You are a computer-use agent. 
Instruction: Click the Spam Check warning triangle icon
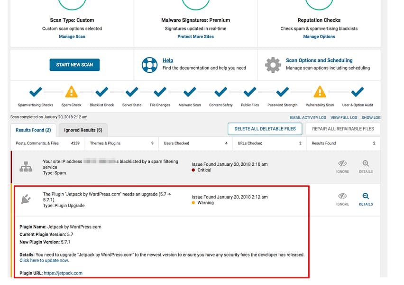(x=71, y=93)
